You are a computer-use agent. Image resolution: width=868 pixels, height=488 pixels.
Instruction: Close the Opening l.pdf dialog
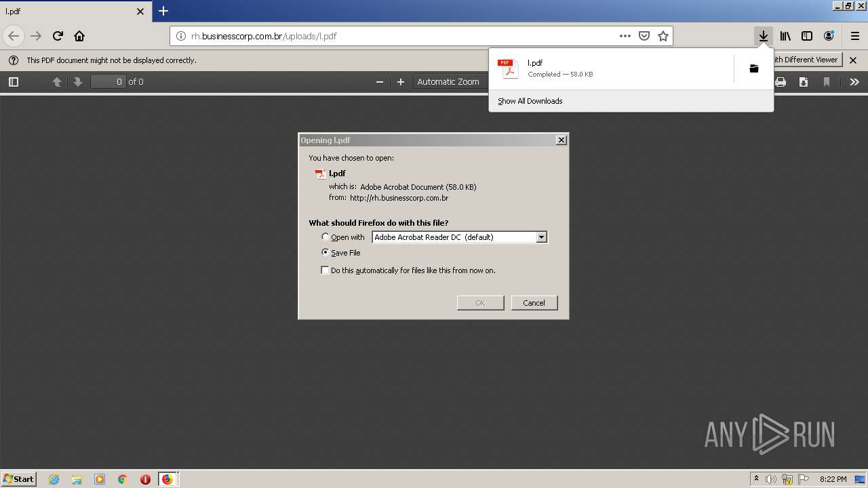tap(561, 140)
